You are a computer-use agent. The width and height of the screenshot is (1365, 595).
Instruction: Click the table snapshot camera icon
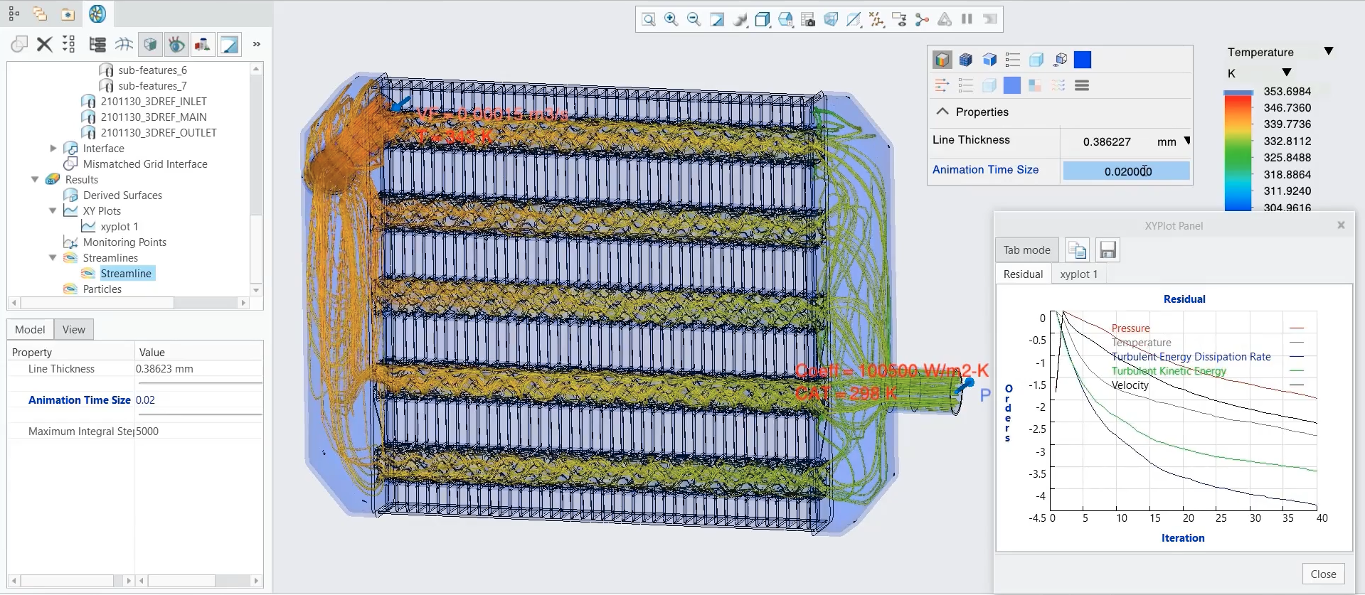coord(808,19)
